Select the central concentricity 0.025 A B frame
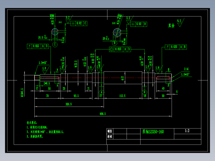 [x=120, y=49]
